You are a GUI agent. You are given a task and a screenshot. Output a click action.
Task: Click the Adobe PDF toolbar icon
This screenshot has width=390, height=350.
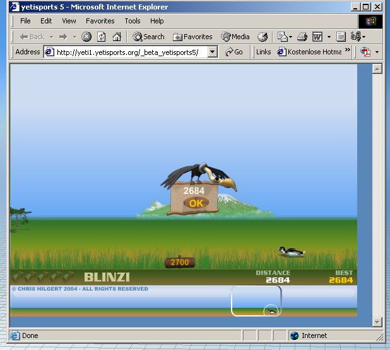[x=365, y=52]
